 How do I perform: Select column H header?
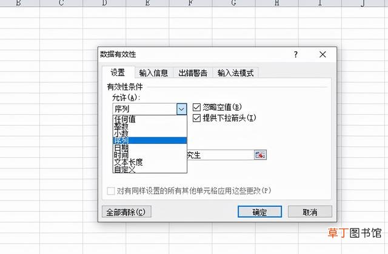(276, 3)
